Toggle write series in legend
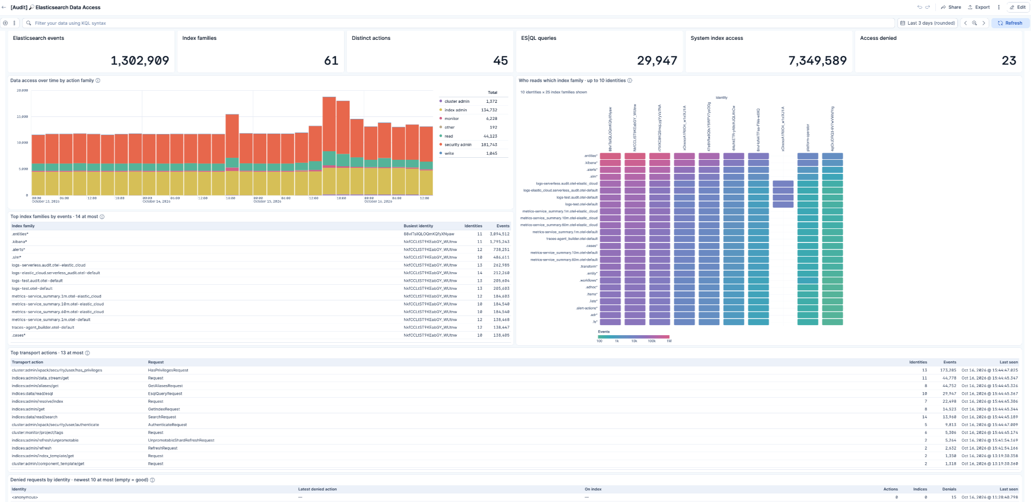The width and height of the screenshot is (1031, 502). [x=449, y=153]
